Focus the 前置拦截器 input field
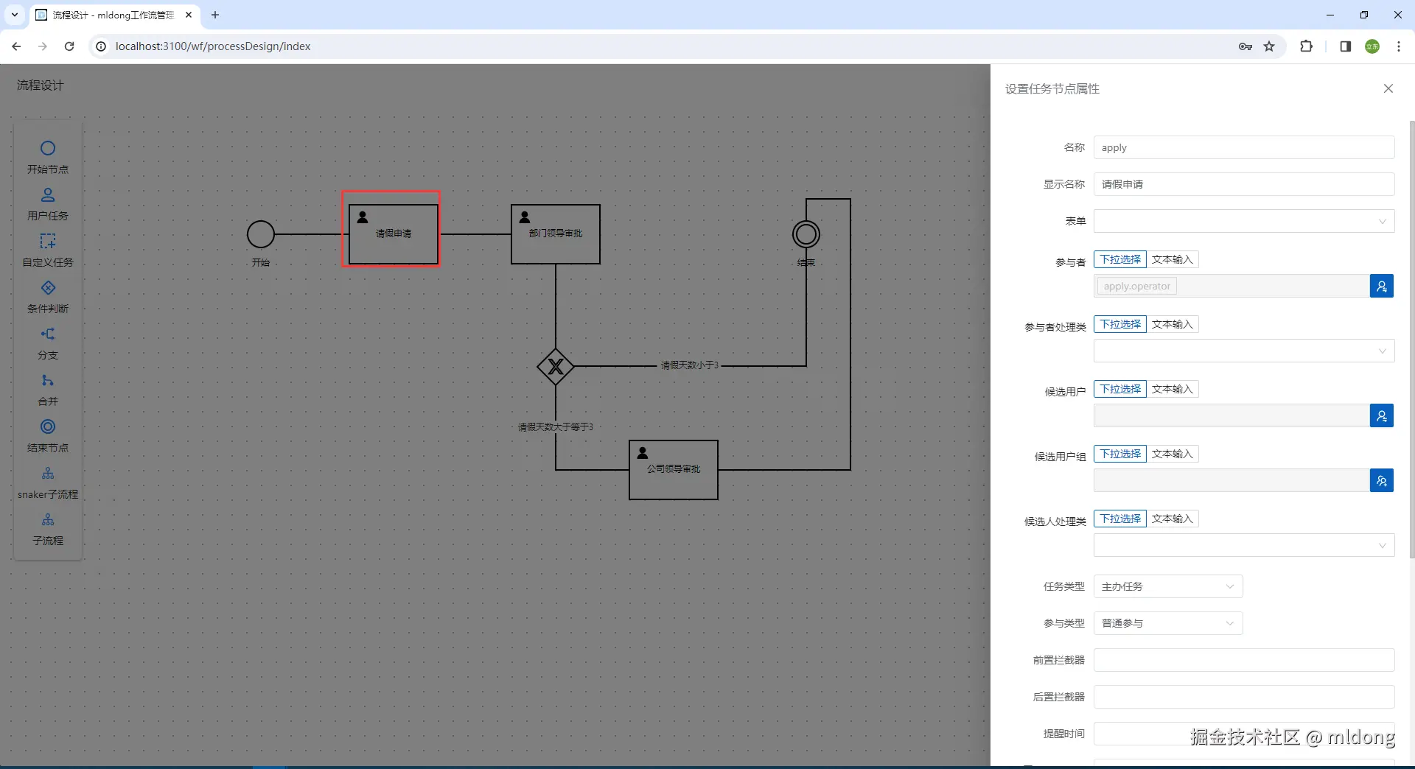 [x=1244, y=660]
